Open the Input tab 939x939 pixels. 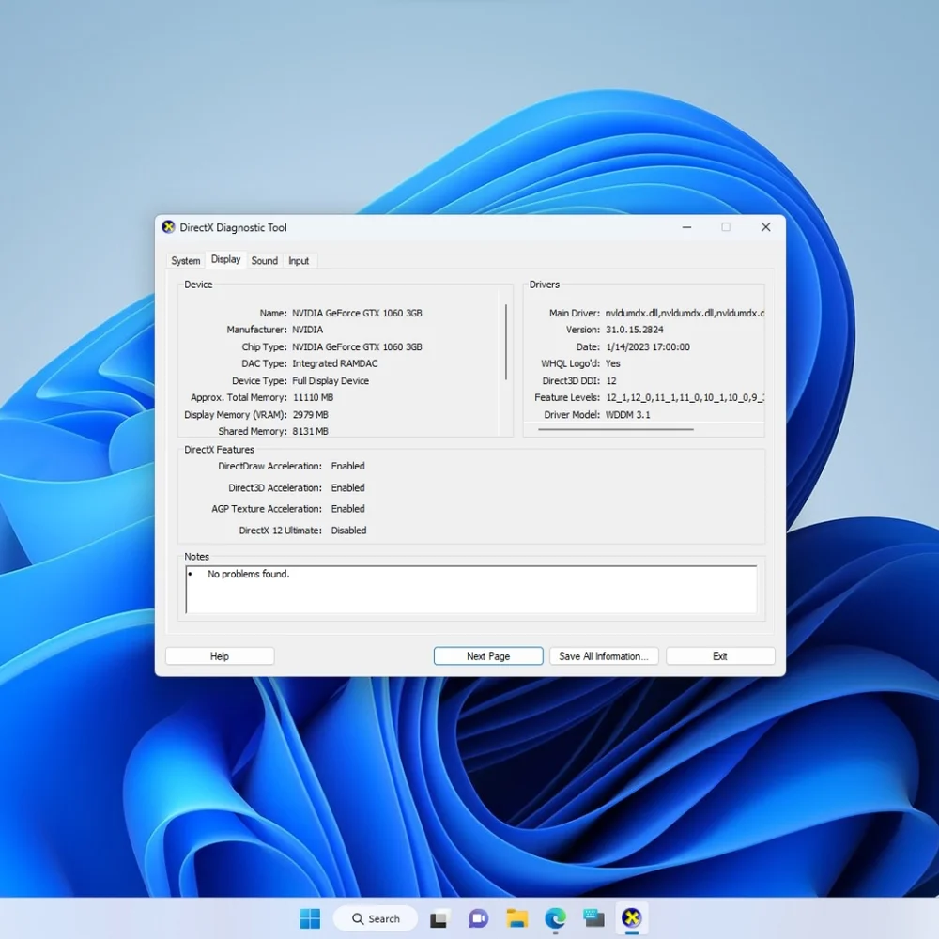click(299, 260)
